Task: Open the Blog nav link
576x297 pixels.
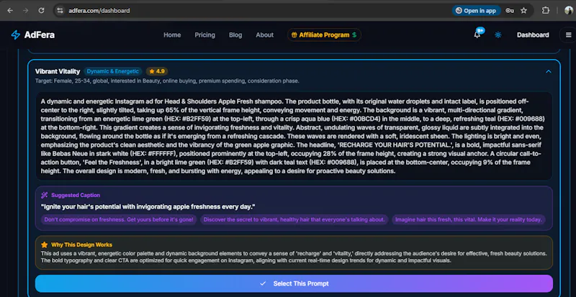Action: click(x=235, y=35)
